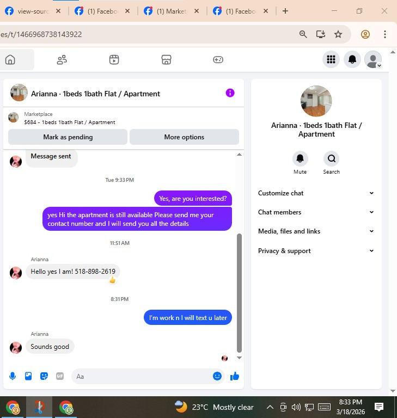Open the emoji picker in message box
This screenshot has width=397, height=418.
217,376
